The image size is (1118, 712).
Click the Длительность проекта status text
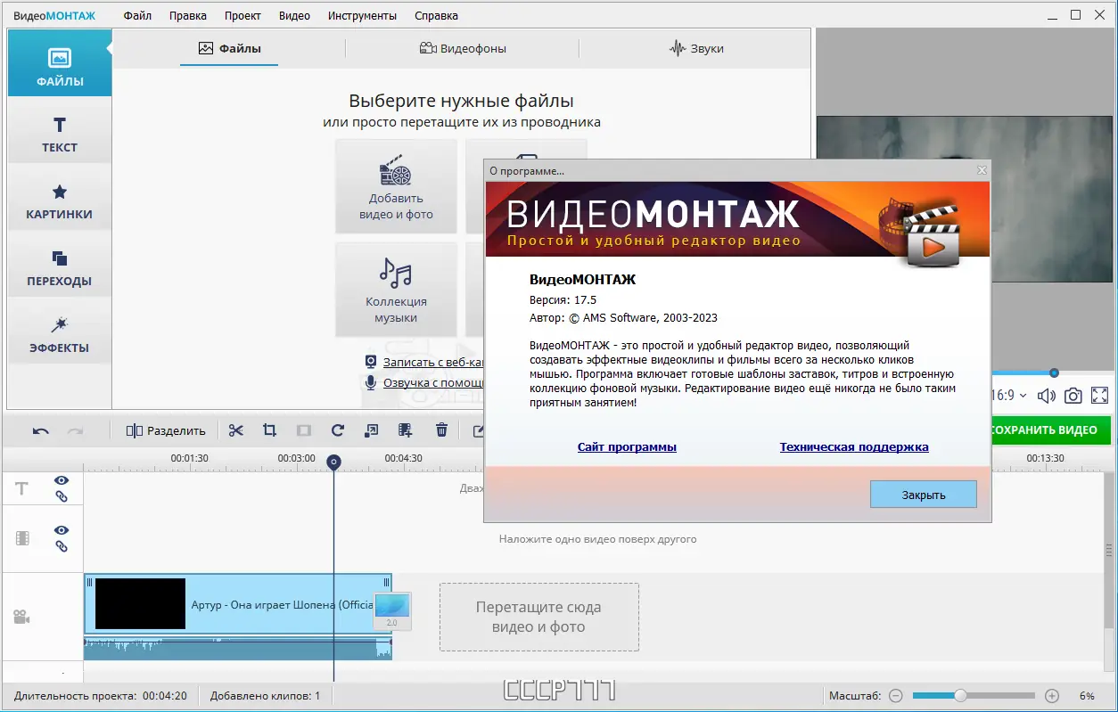pyautogui.click(x=101, y=695)
